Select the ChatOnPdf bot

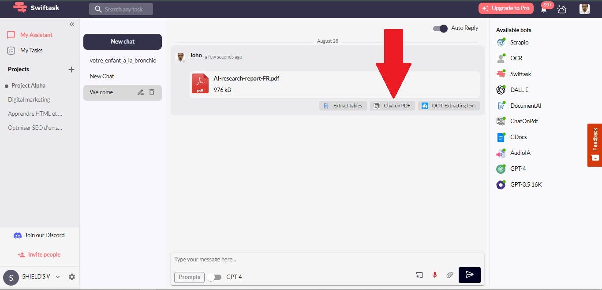pos(517,121)
